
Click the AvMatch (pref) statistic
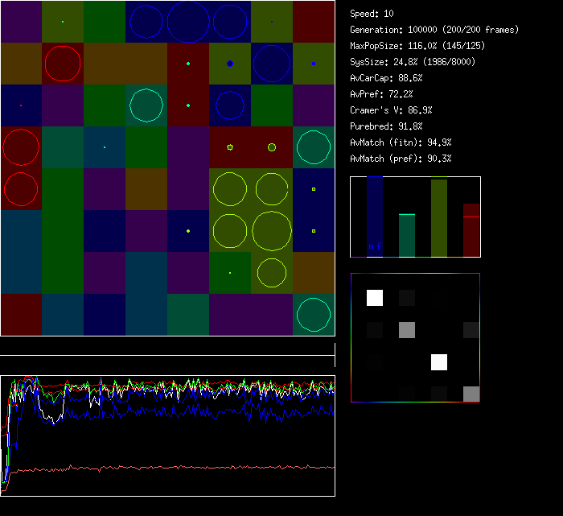point(401,159)
